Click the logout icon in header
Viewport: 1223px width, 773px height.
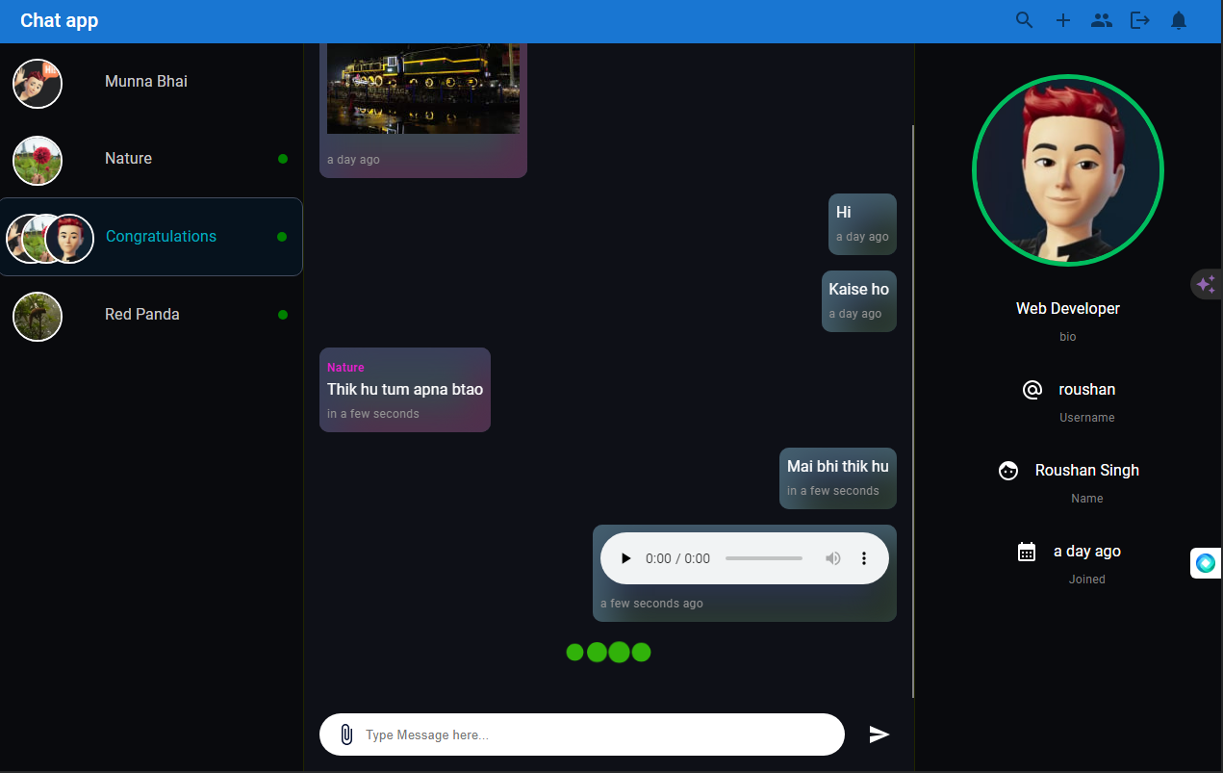[x=1140, y=20]
